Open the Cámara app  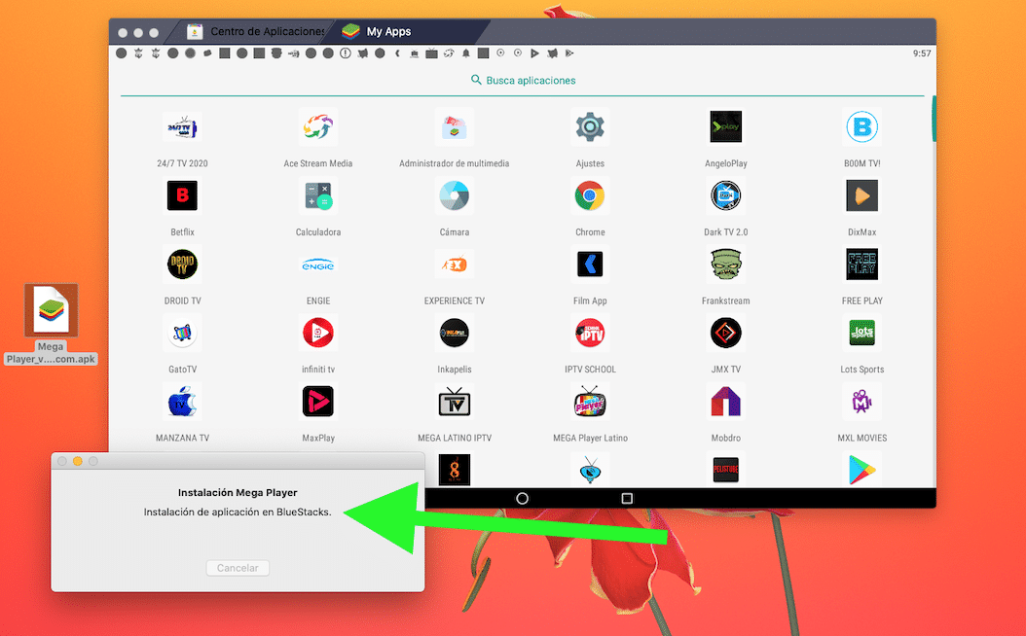click(x=454, y=195)
